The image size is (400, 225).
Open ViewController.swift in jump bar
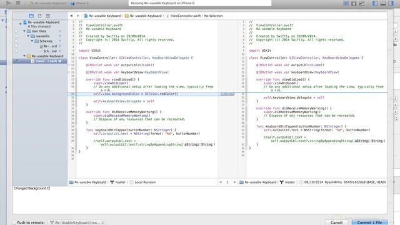point(186,16)
